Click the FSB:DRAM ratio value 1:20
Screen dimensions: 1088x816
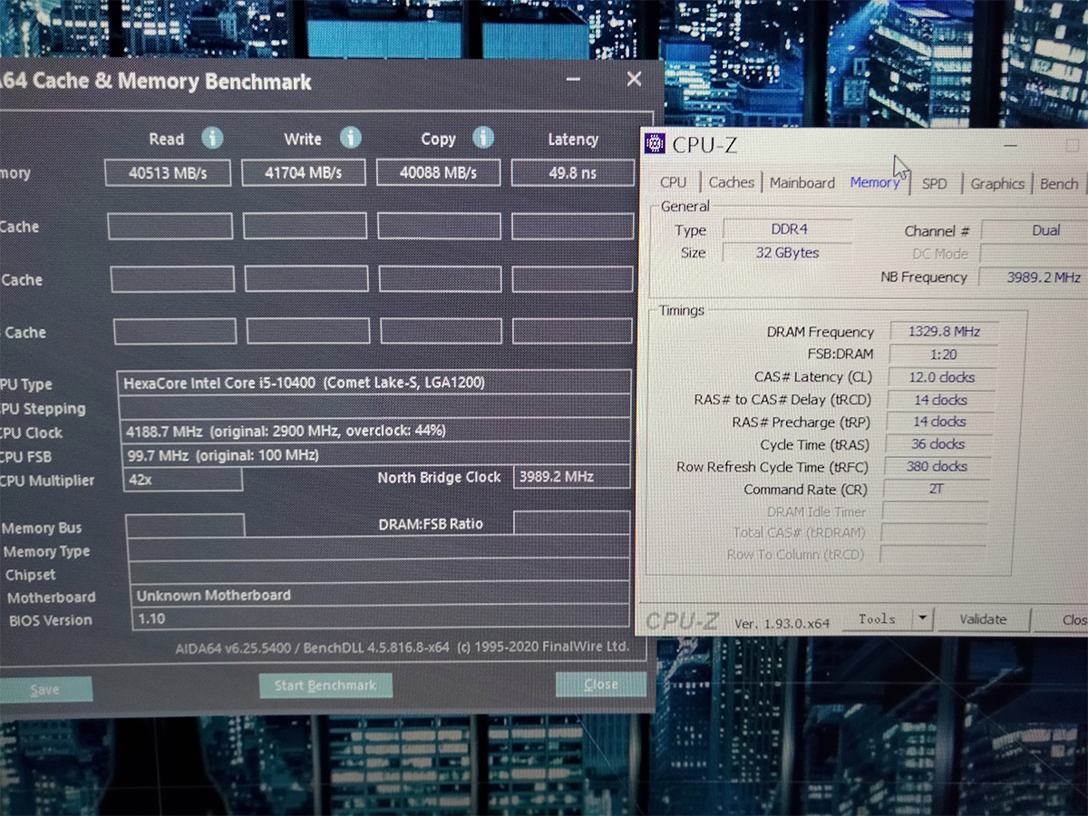point(942,355)
